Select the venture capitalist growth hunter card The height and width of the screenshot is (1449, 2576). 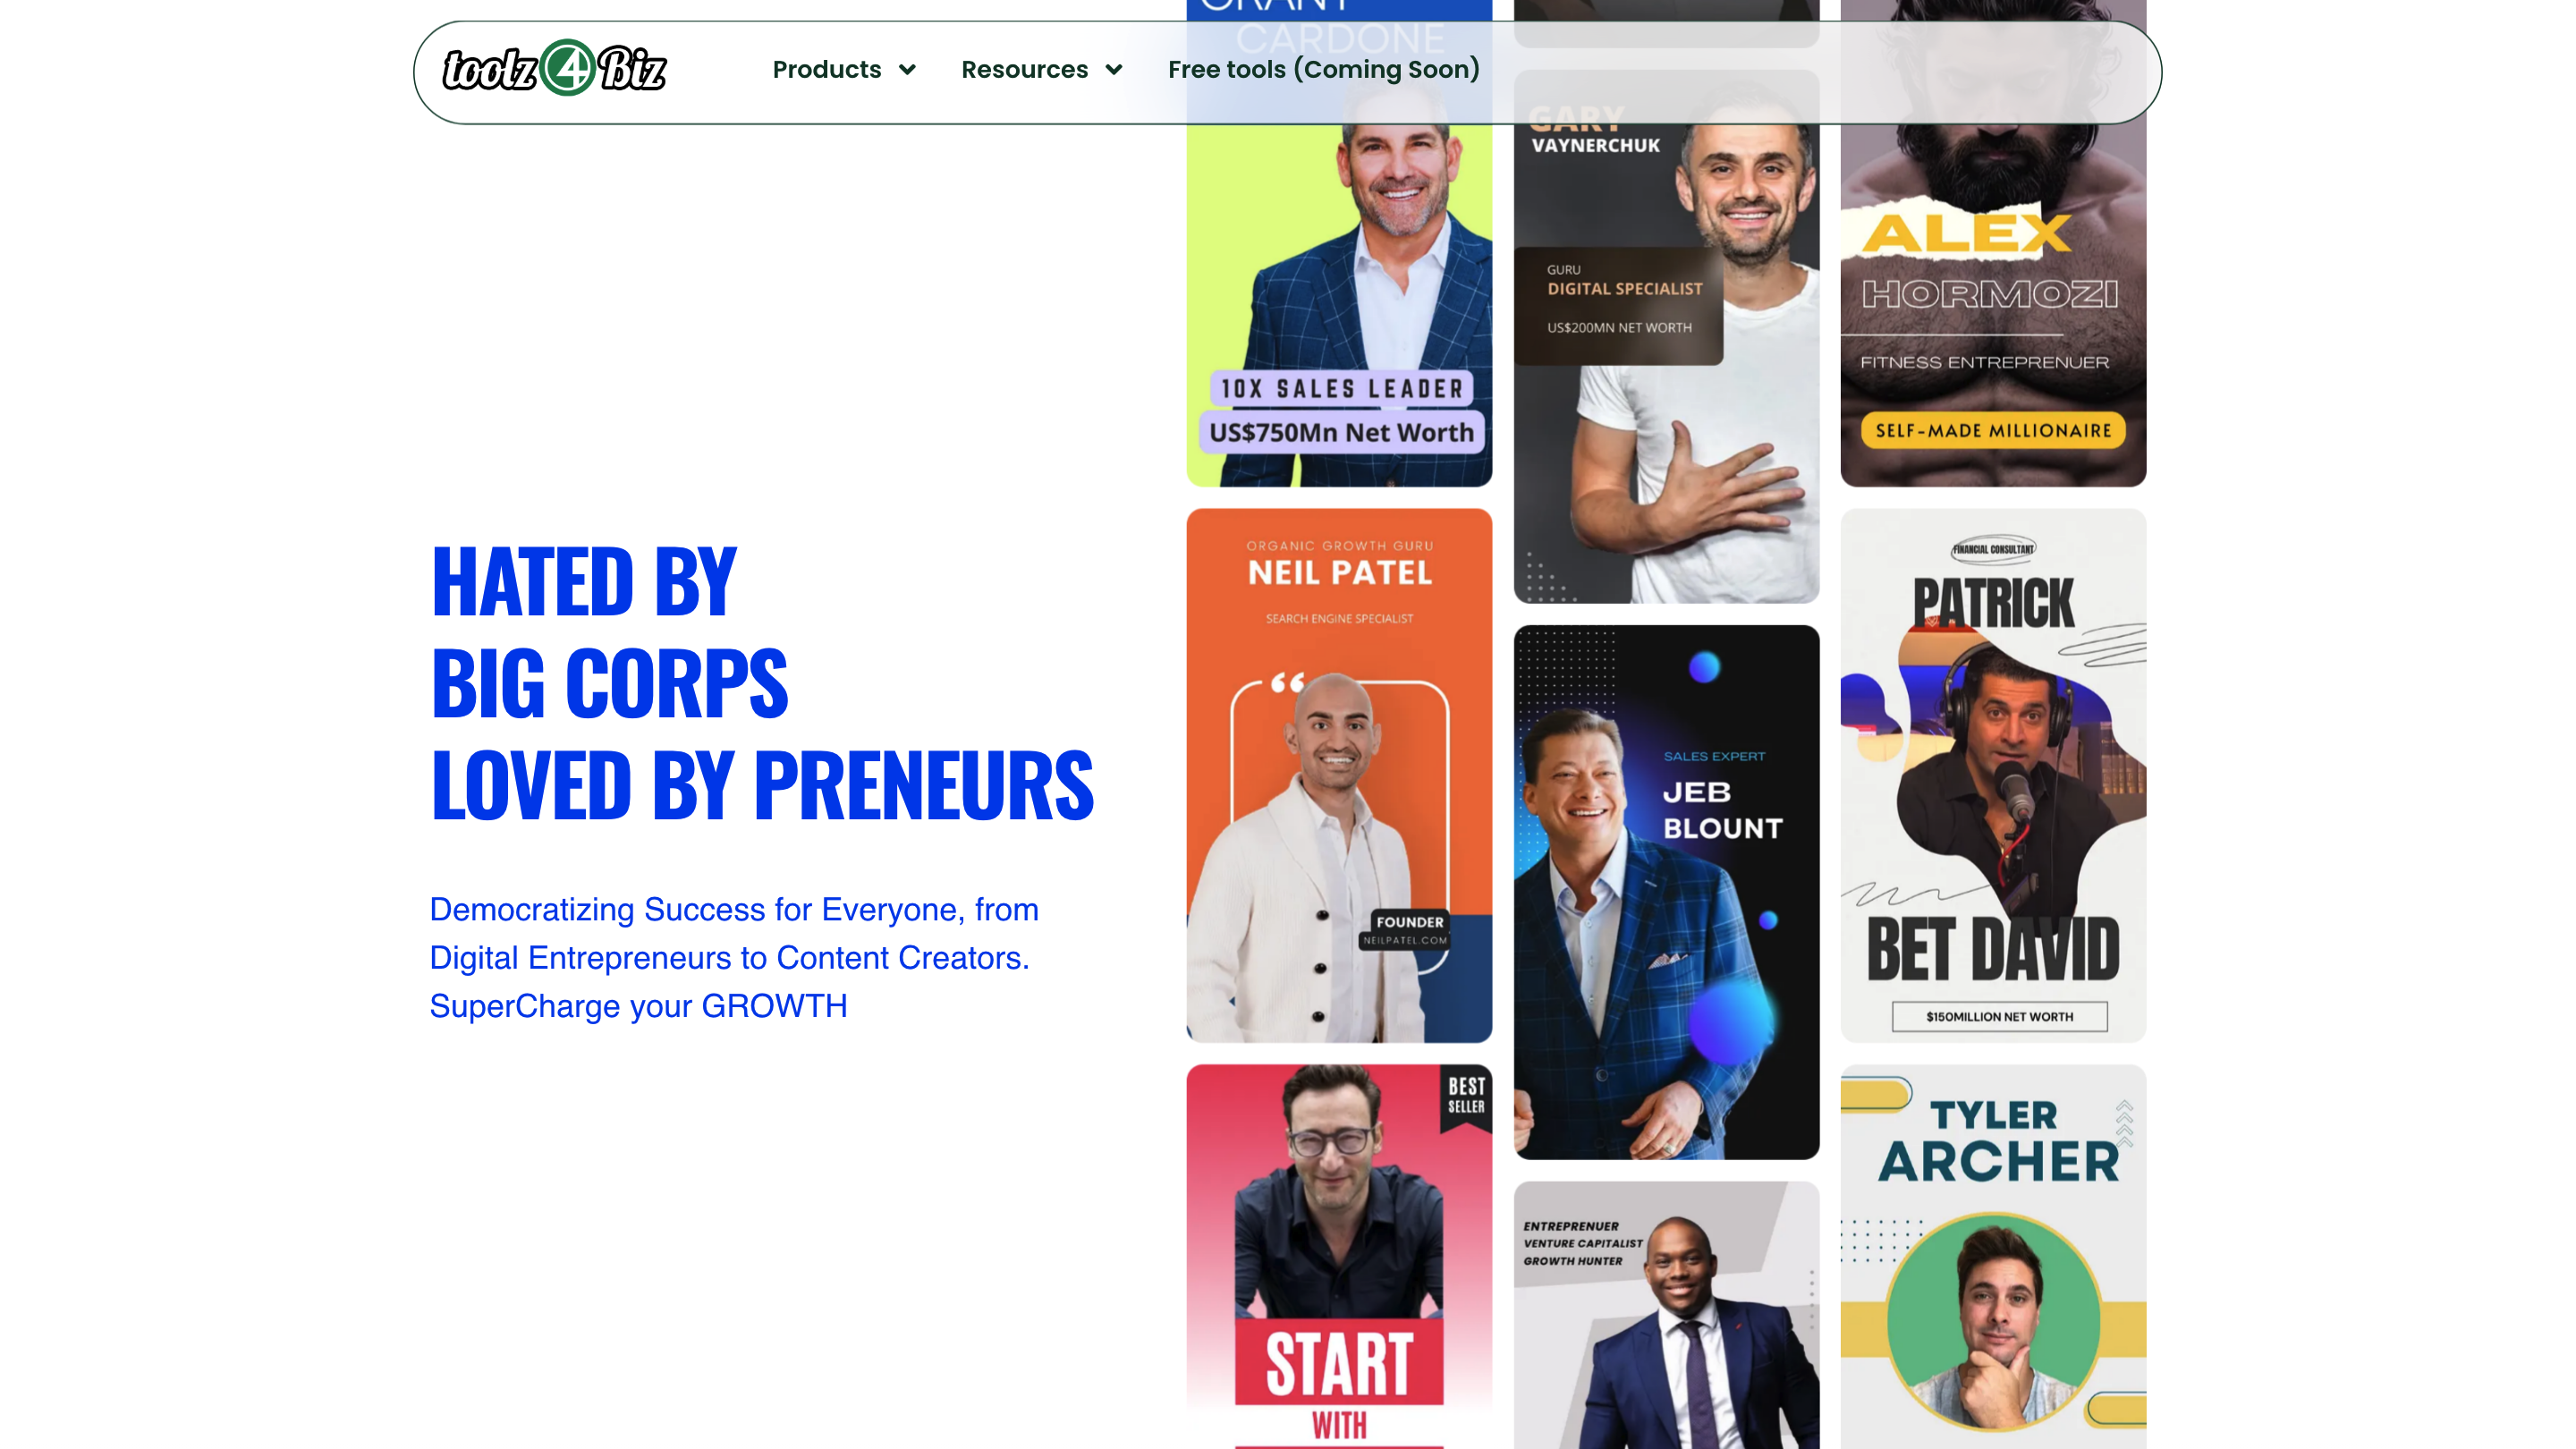click(1666, 1315)
